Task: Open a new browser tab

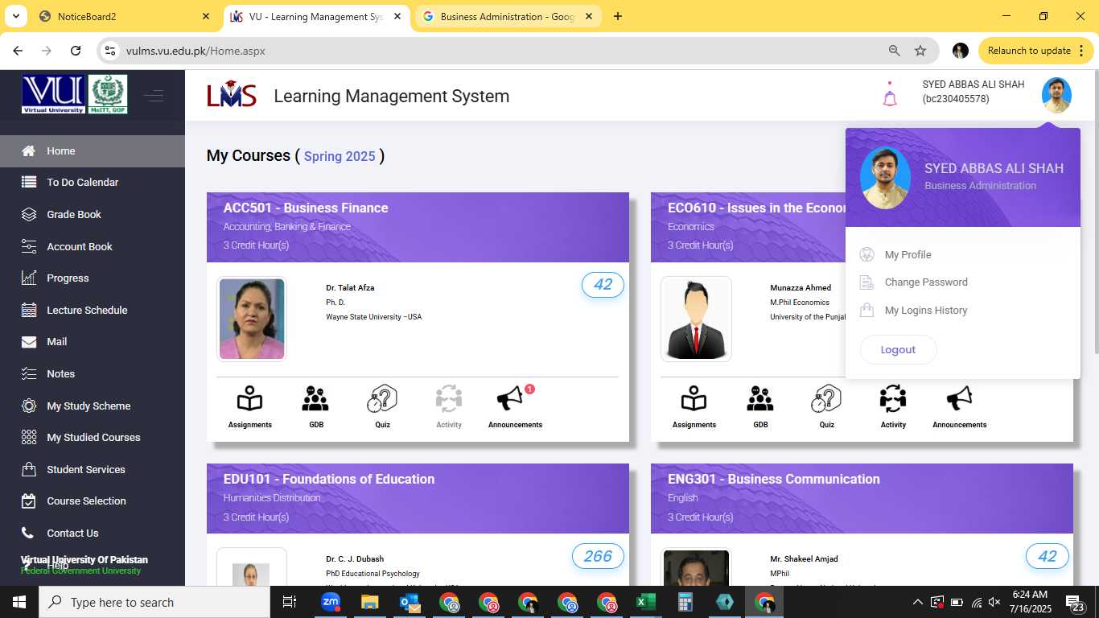Action: coord(617,16)
